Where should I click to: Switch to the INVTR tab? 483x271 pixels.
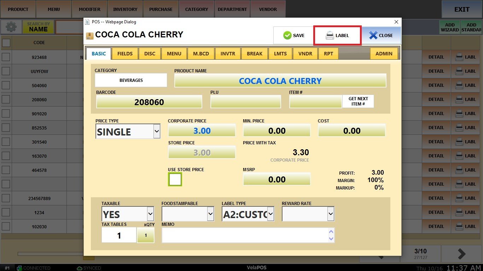pos(228,54)
